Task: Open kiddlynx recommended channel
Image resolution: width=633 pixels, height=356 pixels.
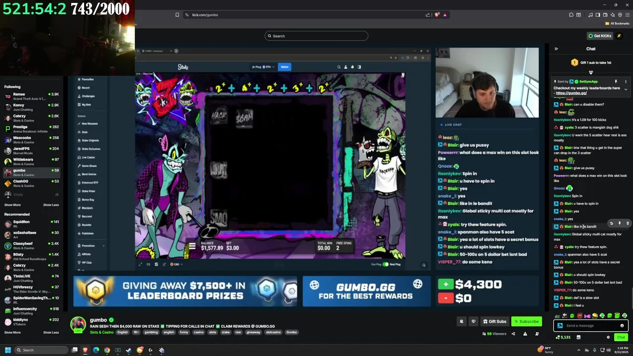Action: [31, 321]
